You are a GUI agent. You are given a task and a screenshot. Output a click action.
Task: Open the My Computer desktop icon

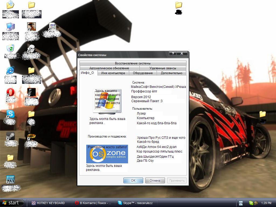pyautogui.click(x=11, y=27)
